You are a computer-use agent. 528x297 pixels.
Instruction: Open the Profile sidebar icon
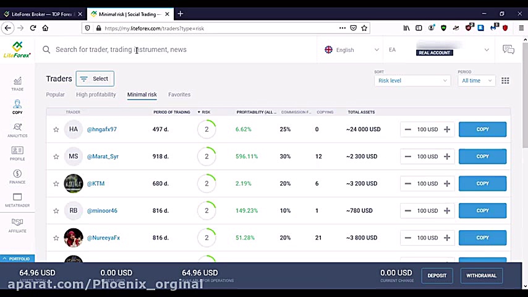(17, 153)
